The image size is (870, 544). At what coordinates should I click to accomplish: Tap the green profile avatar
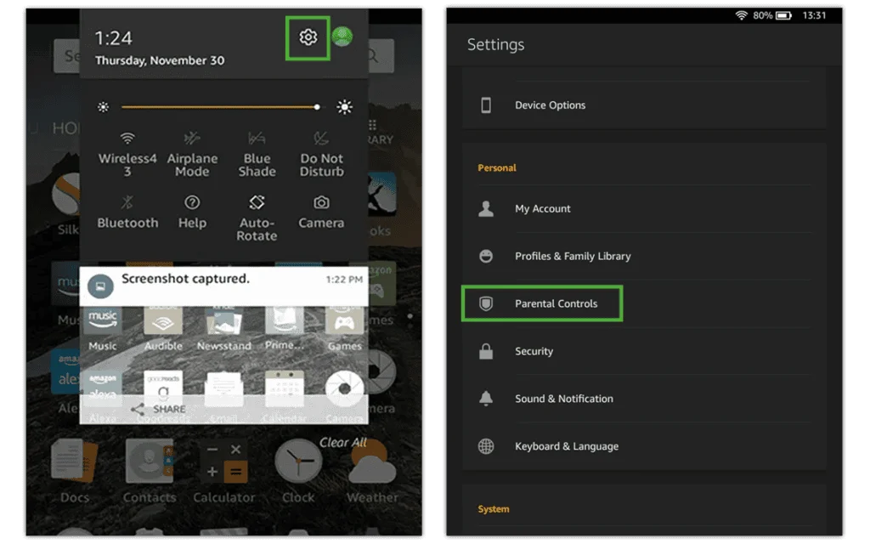point(342,37)
